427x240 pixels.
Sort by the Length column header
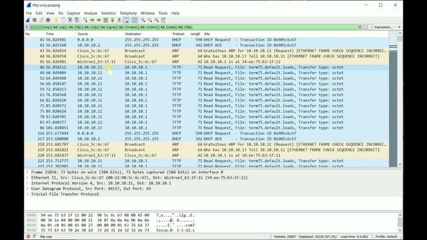[195, 34]
